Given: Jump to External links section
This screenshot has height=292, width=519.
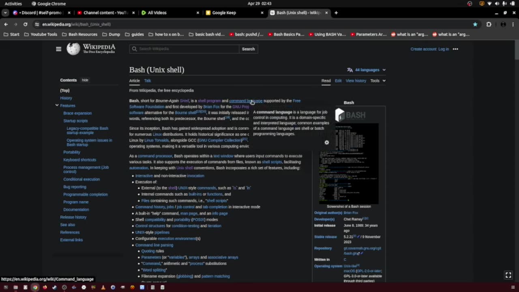Looking at the screenshot, I should point(71,240).
